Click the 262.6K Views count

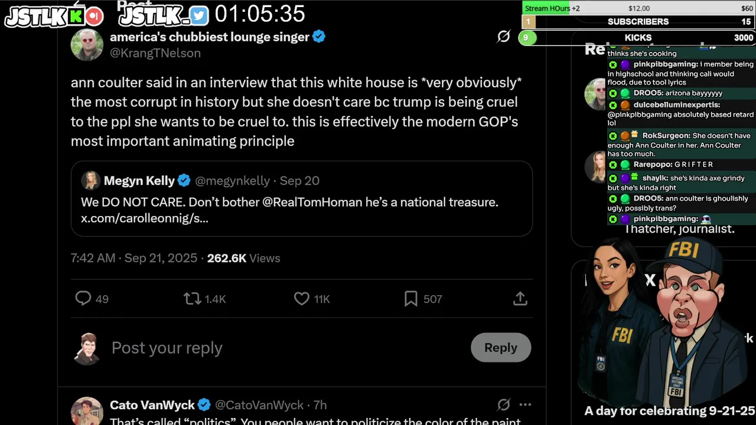(x=243, y=258)
